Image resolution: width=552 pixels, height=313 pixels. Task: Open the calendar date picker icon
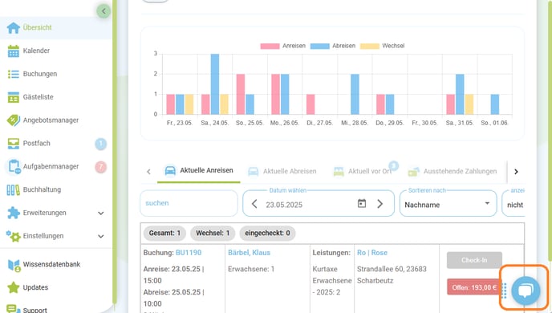(x=362, y=204)
